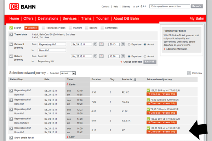Open the Selection Arrival dropdown
The image size is (212, 141).
pyautogui.click(x=68, y=73)
